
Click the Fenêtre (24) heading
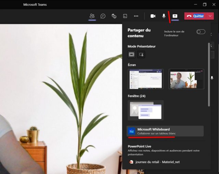point(137,96)
